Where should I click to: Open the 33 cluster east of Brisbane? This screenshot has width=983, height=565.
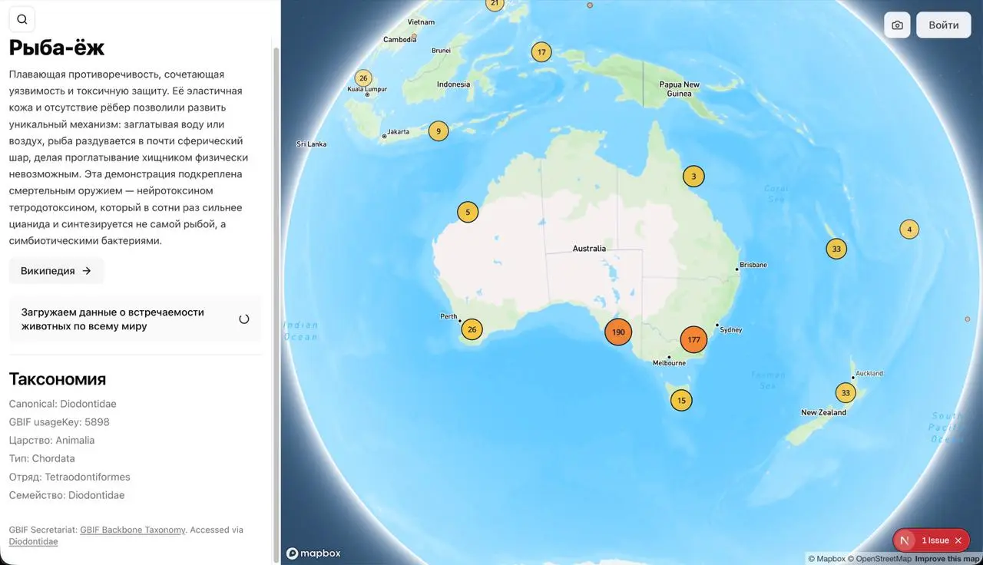(836, 249)
